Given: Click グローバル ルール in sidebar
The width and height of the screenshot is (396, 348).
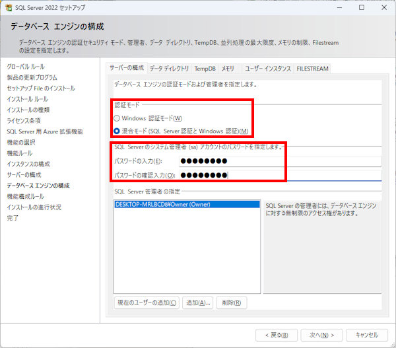Looking at the screenshot, I should tap(26, 67).
